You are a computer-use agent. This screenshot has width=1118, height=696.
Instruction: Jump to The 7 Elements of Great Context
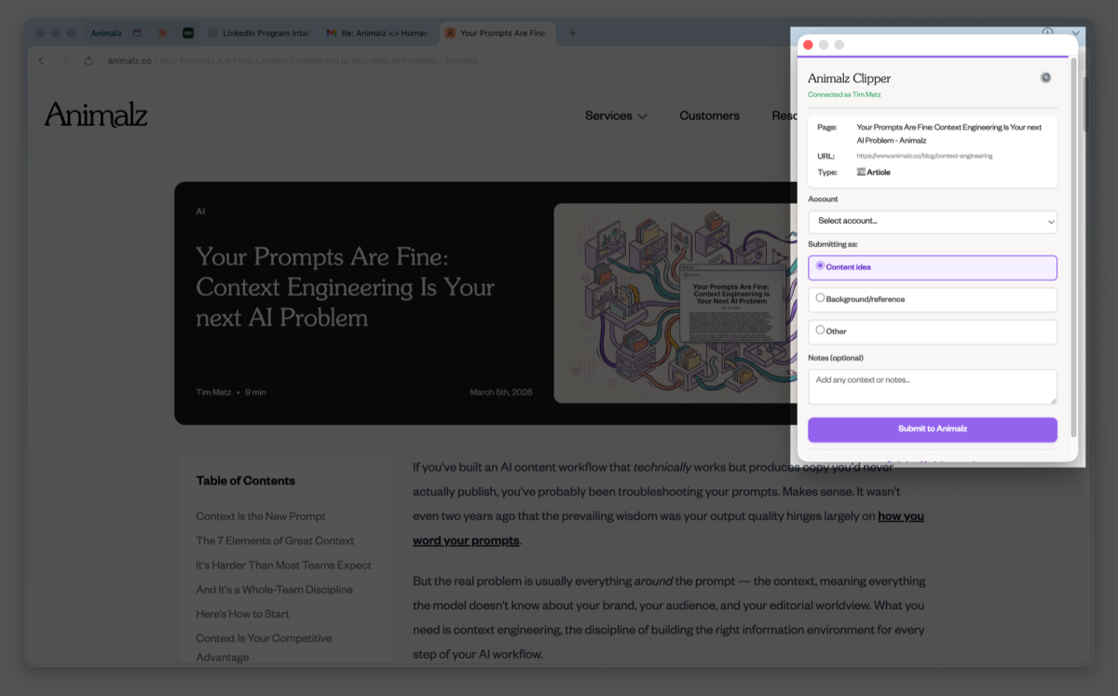click(x=275, y=540)
